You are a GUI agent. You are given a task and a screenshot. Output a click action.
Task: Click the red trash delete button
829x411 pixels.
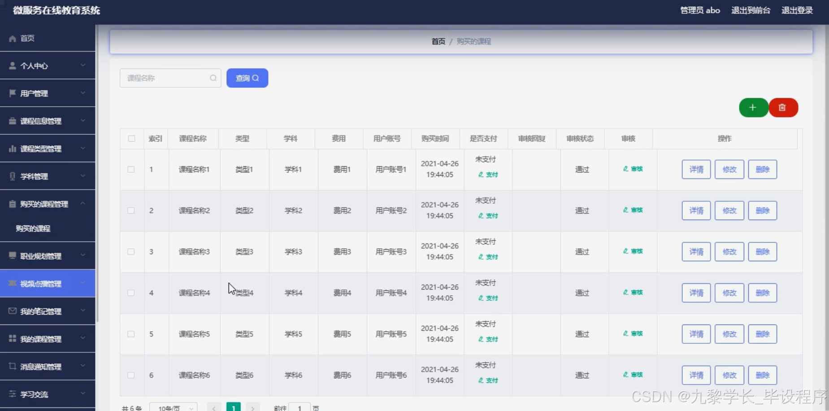[783, 108]
